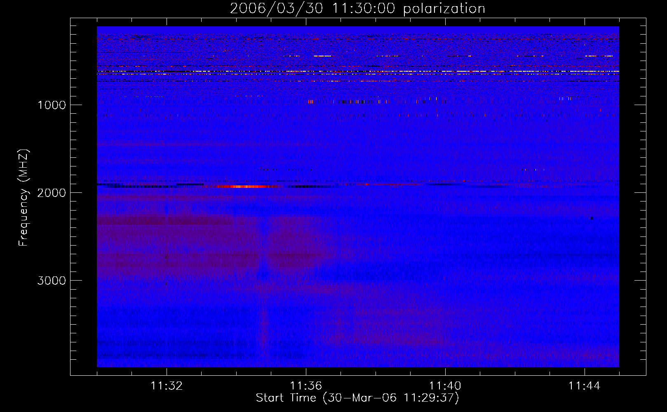Click the 'Frequency (MHZ)' axis label
667x412 pixels.
24,198
